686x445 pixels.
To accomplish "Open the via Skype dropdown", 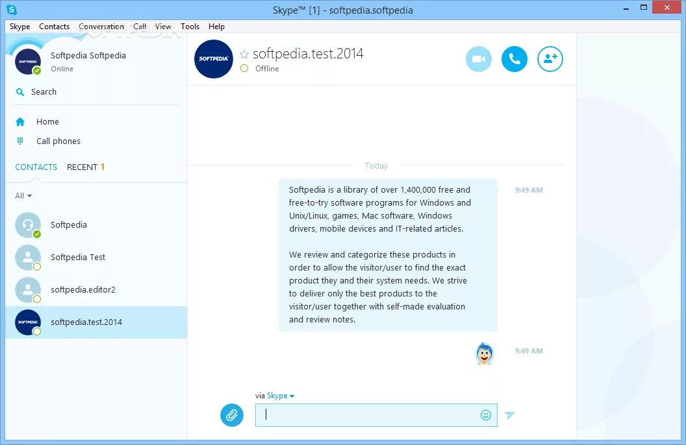I will (281, 396).
